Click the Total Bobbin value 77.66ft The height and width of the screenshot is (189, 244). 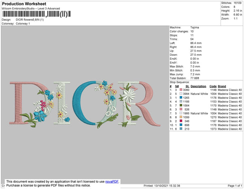click(x=195, y=78)
